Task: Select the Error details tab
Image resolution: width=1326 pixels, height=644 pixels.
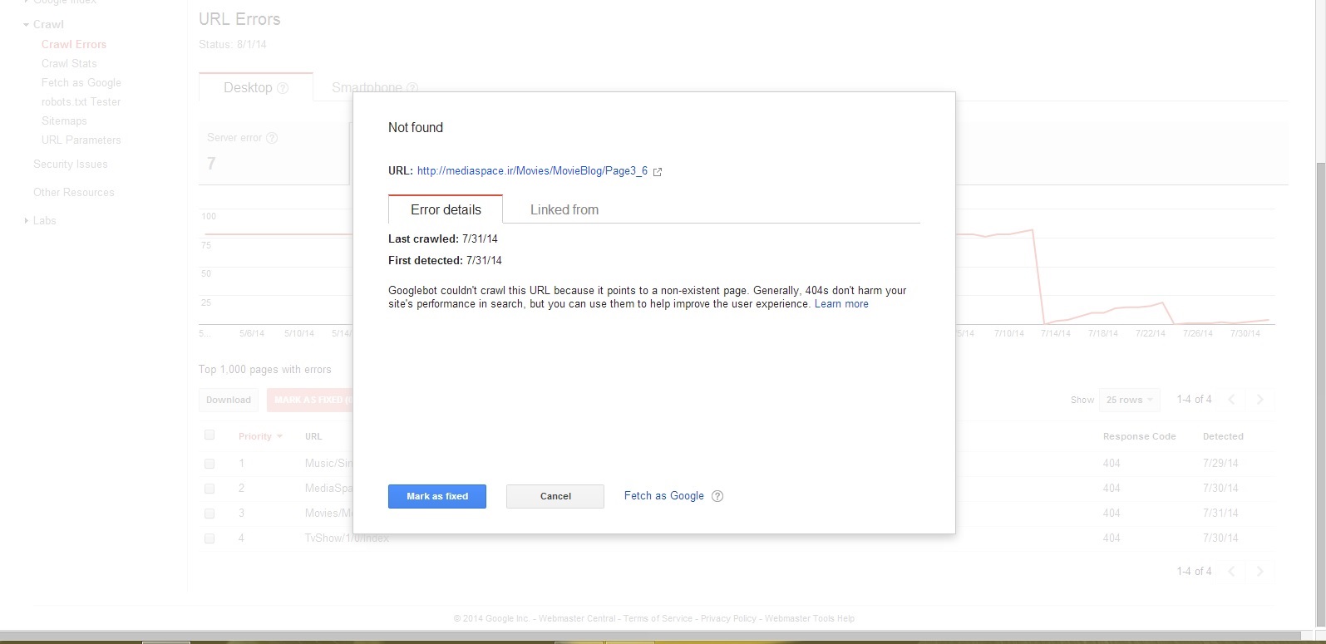Action: pyautogui.click(x=446, y=209)
